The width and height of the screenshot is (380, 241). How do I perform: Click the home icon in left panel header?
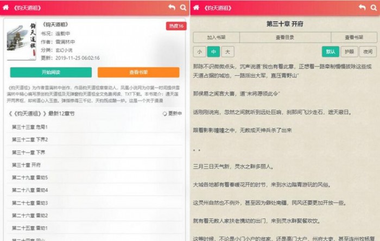pyautogui.click(x=6, y=7)
